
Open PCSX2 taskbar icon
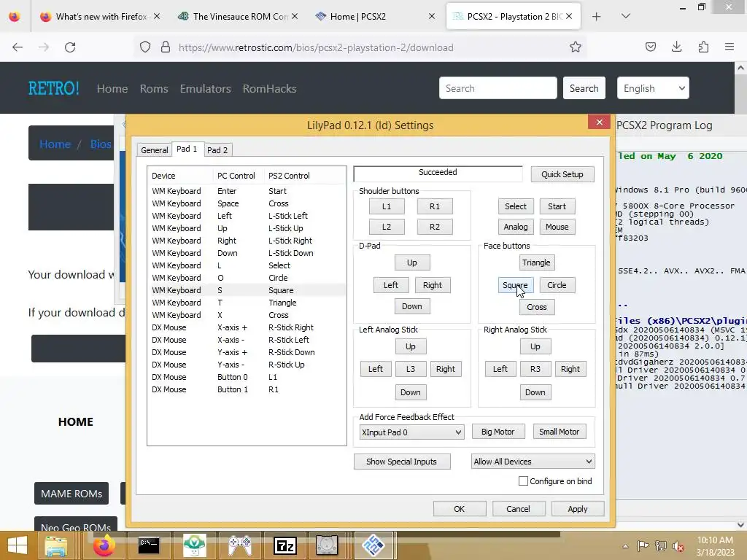pos(373,545)
